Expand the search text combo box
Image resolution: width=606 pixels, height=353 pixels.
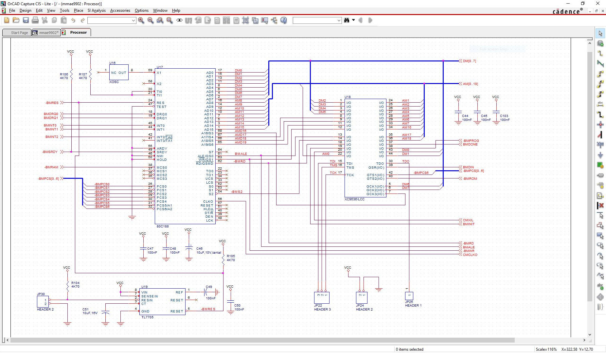(x=339, y=21)
